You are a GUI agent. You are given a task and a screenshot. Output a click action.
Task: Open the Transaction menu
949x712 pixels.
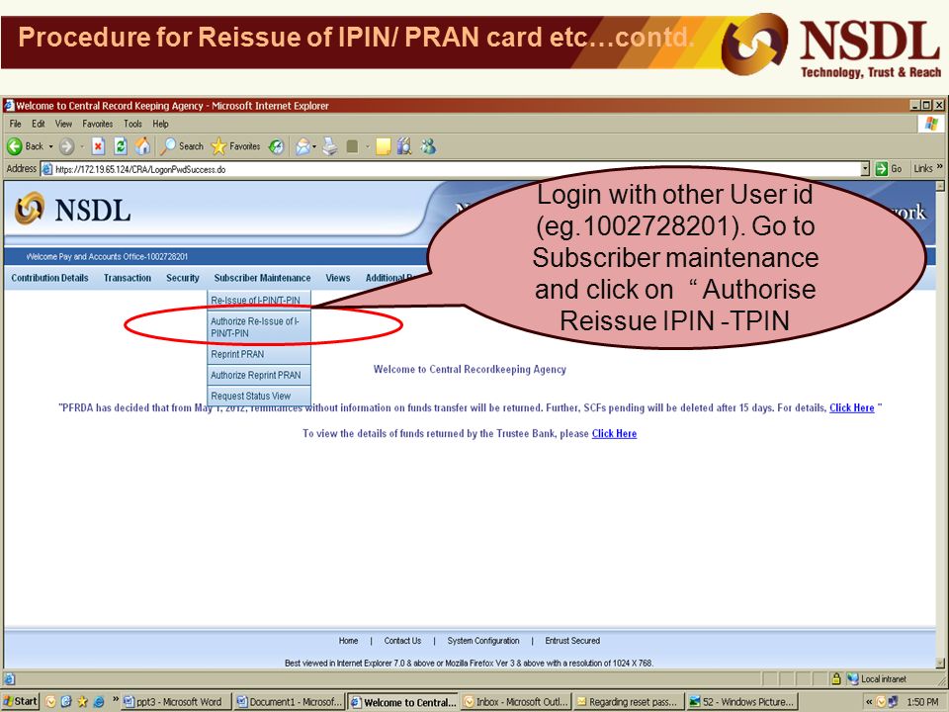(128, 278)
